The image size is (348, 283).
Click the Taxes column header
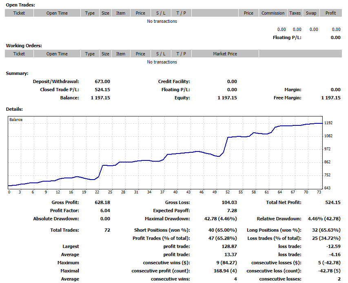click(x=295, y=13)
